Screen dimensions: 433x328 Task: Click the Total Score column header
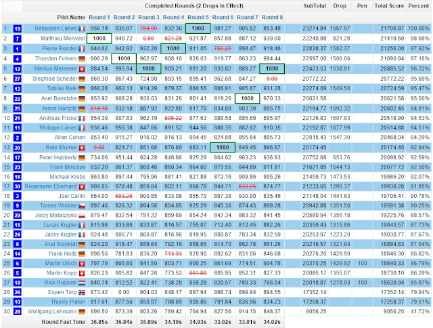[389, 5]
